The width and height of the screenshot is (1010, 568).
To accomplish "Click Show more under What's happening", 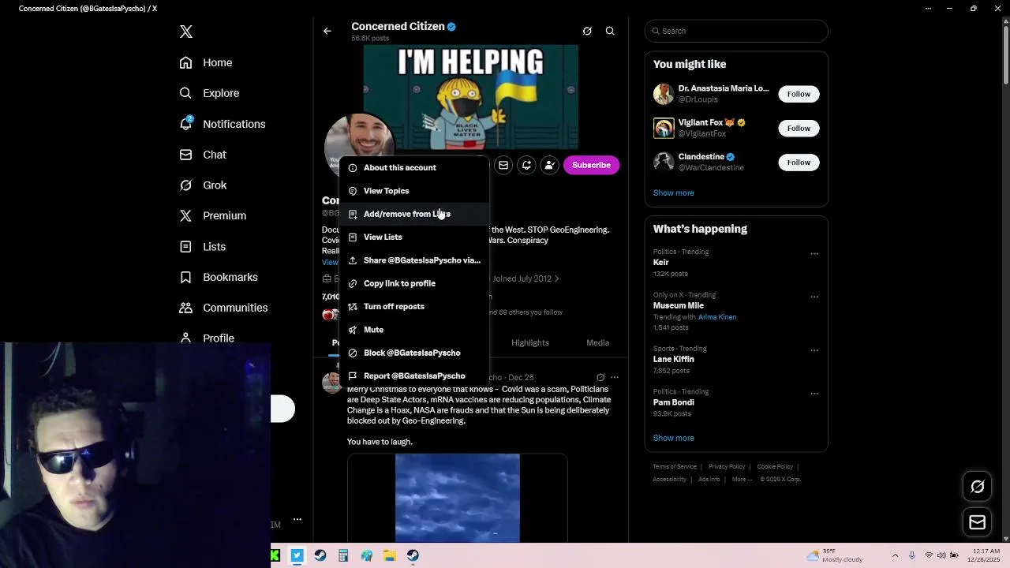I will click(x=673, y=438).
